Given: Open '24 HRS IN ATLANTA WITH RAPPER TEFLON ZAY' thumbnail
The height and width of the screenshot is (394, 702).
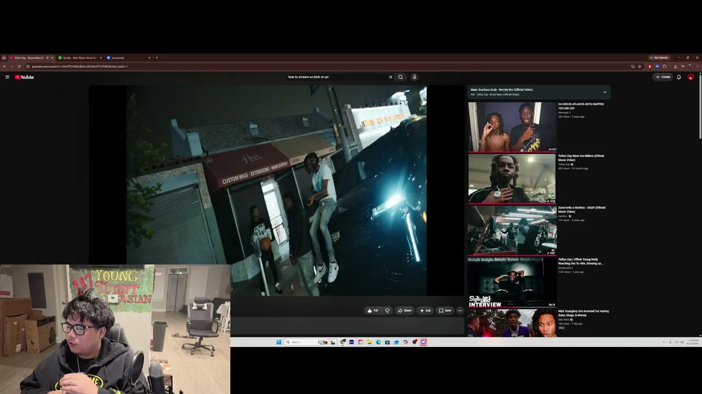Looking at the screenshot, I should tap(512, 127).
